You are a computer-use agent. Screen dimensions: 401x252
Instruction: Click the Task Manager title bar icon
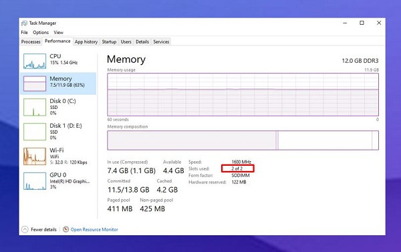tap(24, 23)
